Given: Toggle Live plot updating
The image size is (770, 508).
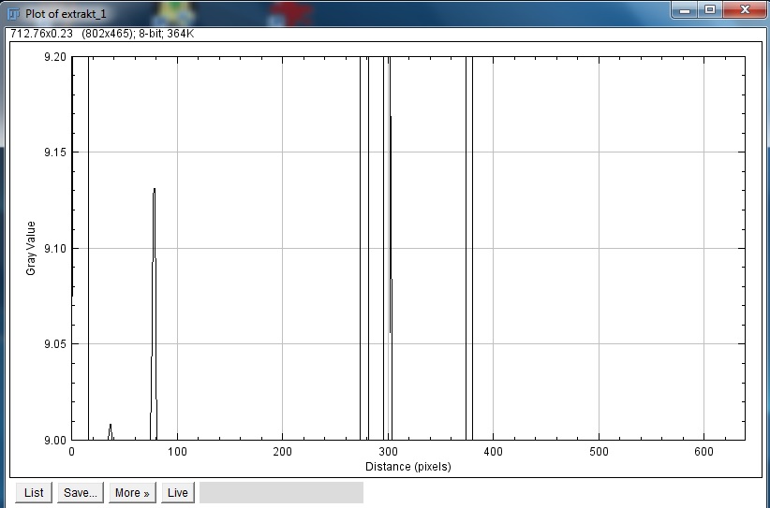Looking at the screenshot, I should 178,492.
